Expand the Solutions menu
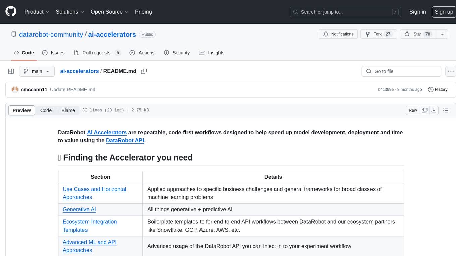This screenshot has width=456, height=256. pyautogui.click(x=70, y=12)
